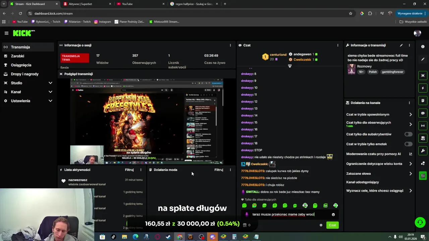Image resolution: width=429 pixels, height=241 pixels.
Task: Open Czat tylko dla obserwujących options
Action: 379,124
